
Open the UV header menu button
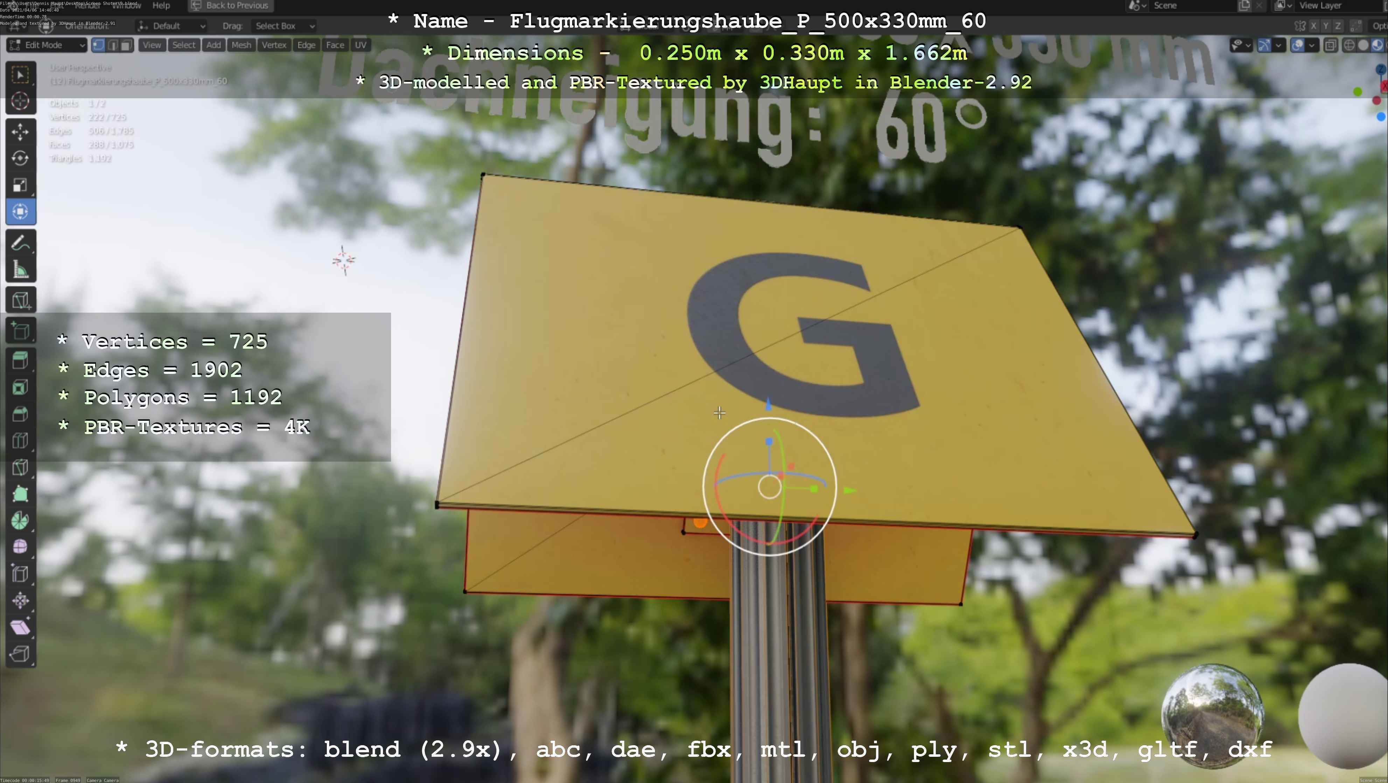coord(361,45)
